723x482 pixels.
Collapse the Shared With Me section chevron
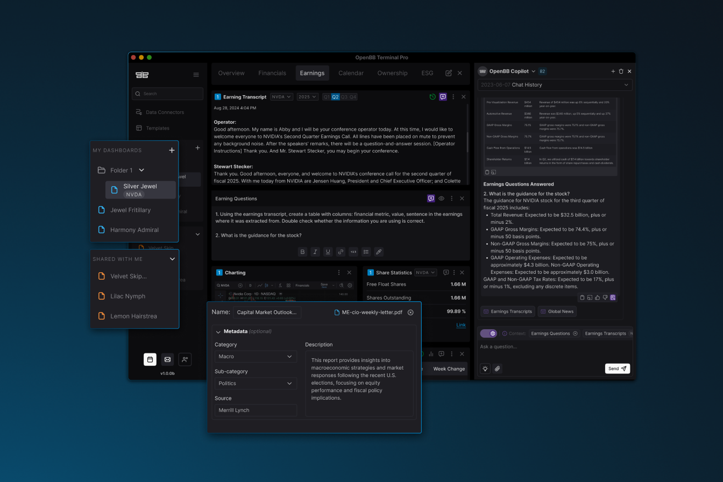[172, 259]
